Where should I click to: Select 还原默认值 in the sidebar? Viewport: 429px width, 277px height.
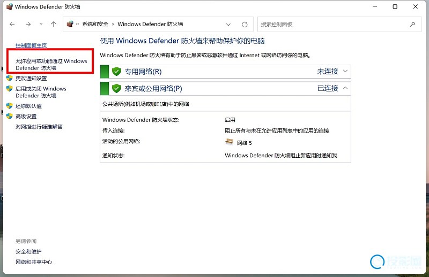point(28,106)
